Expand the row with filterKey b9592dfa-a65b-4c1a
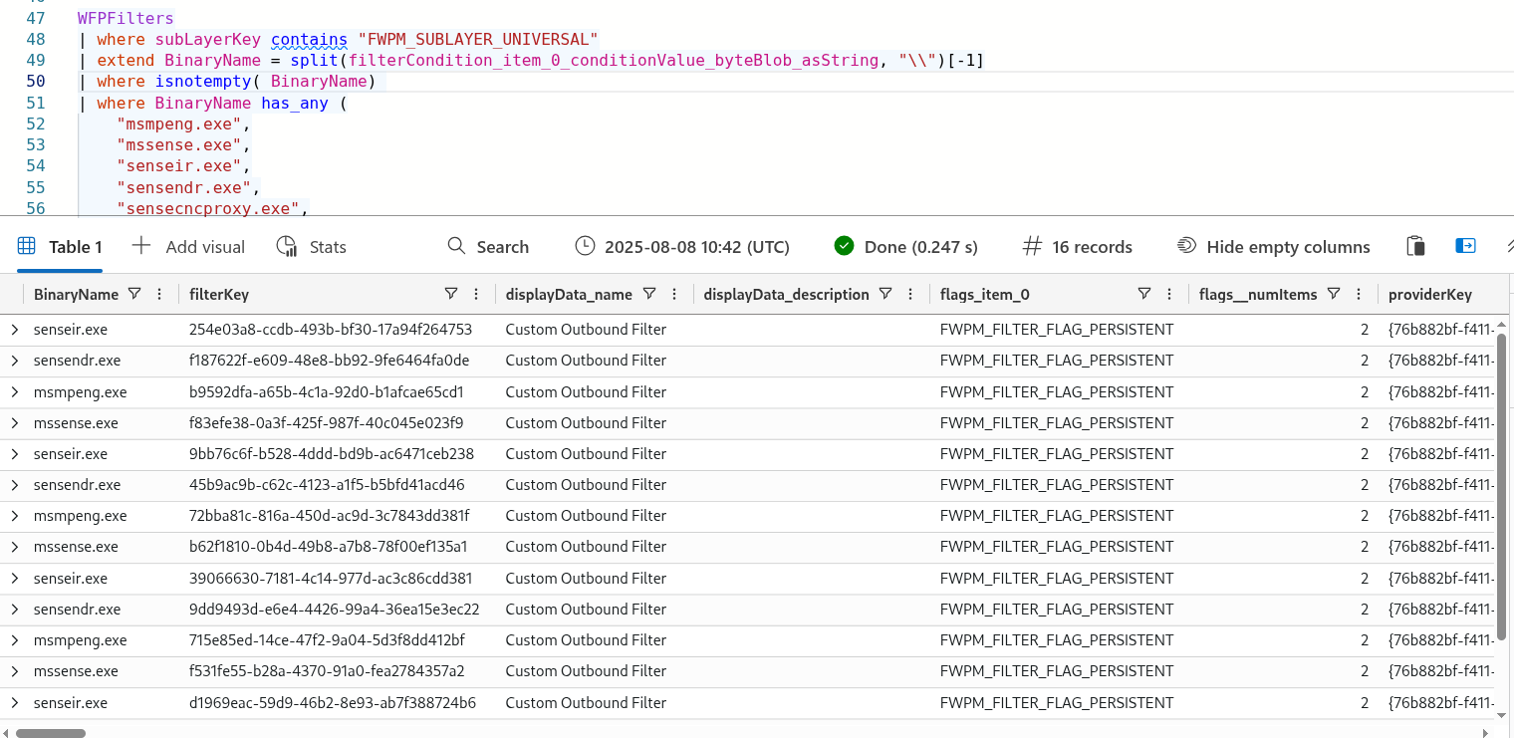The image size is (1514, 738). pos(15,391)
